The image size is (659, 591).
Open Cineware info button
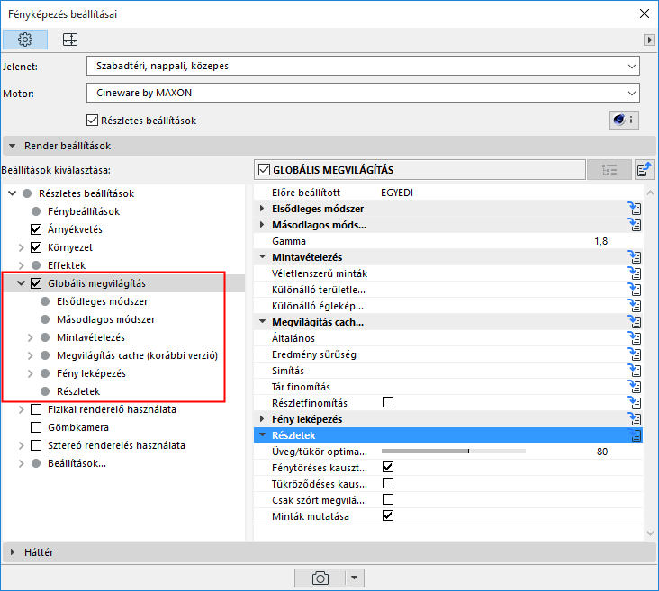pos(624,121)
